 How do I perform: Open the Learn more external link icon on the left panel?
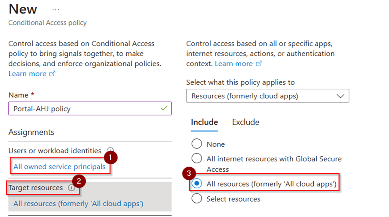[x=52, y=73]
